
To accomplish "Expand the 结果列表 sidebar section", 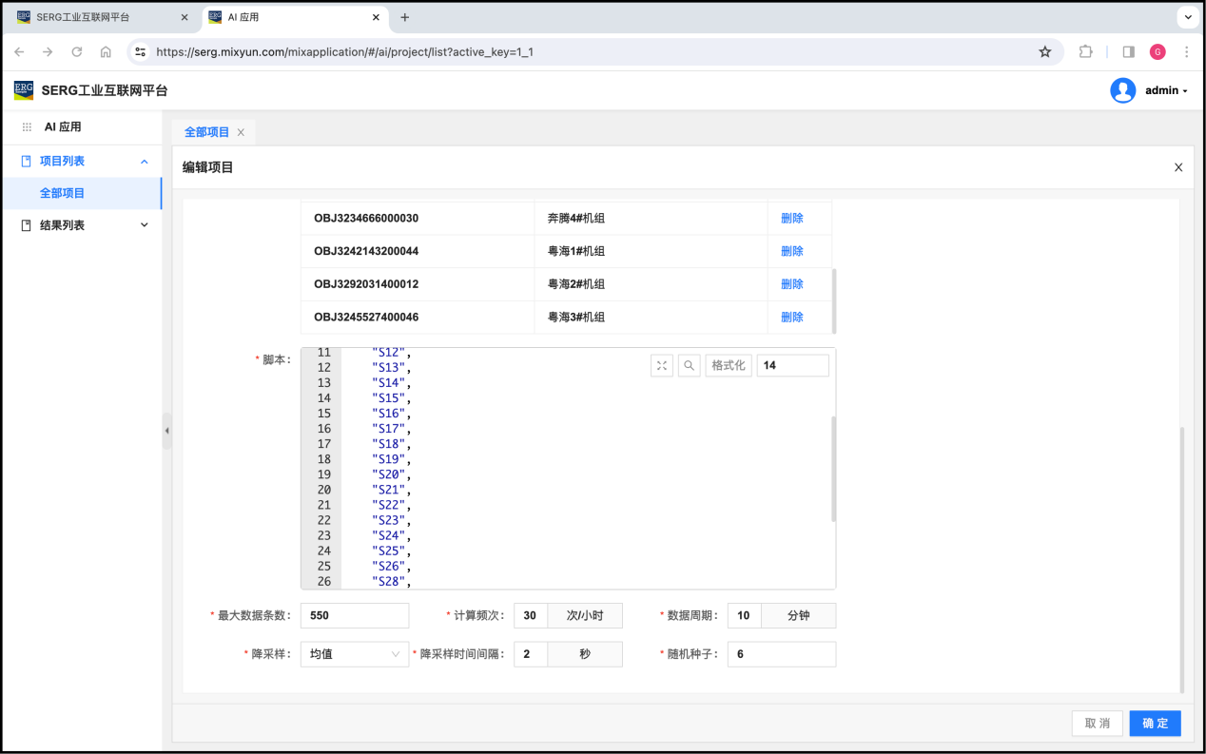I will (144, 225).
